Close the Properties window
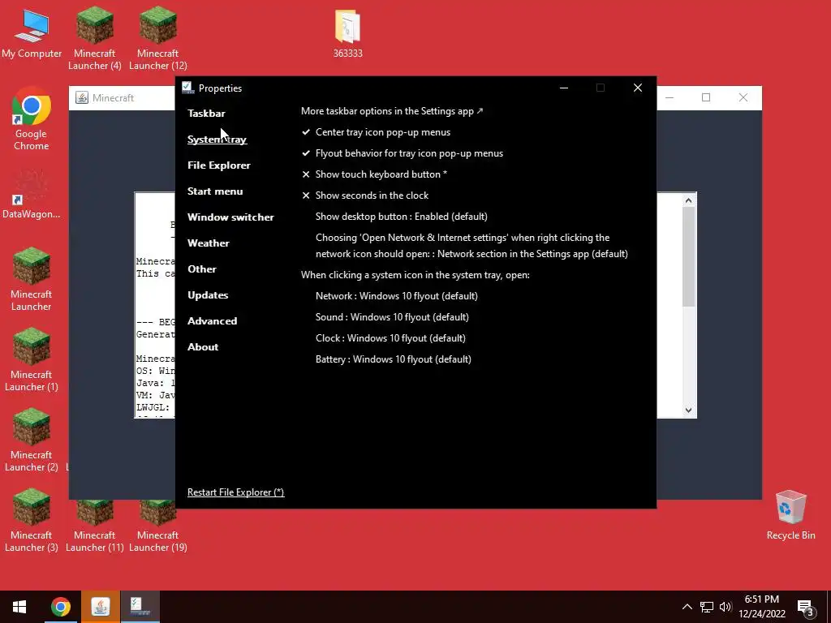831x623 pixels. tap(638, 88)
